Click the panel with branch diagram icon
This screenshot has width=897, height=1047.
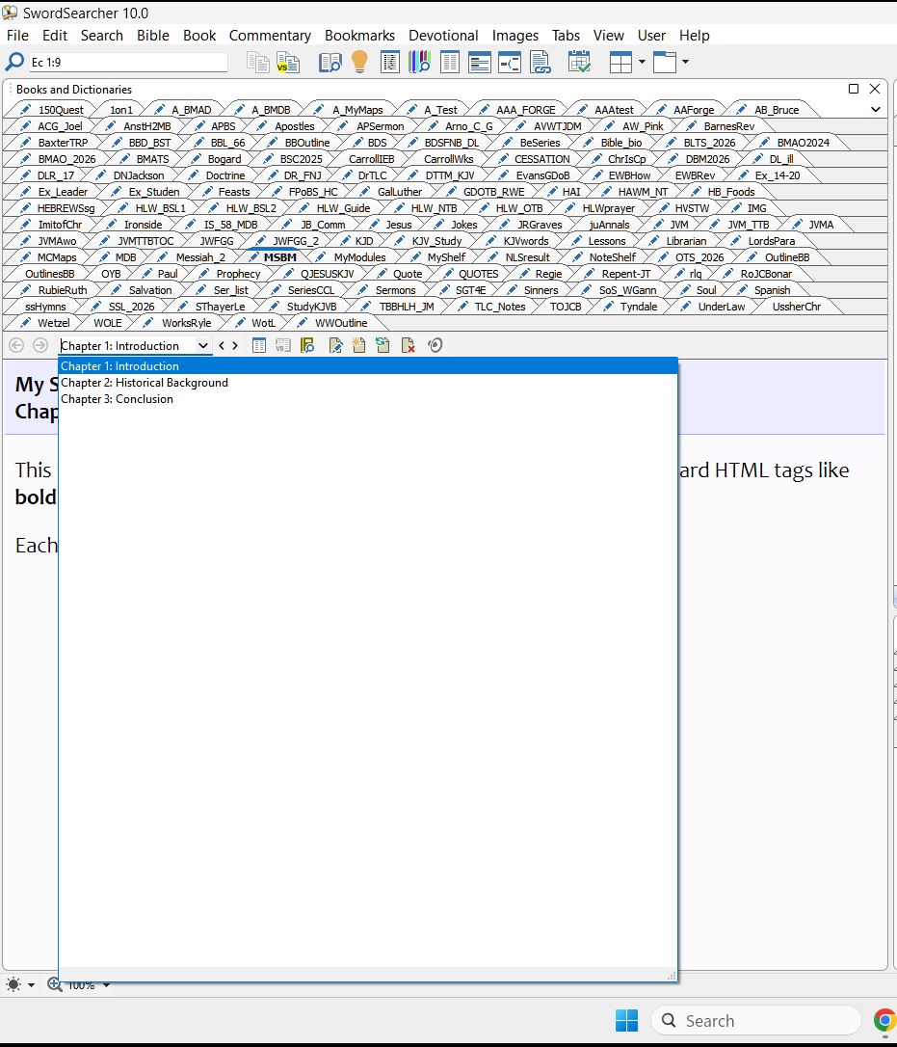click(510, 62)
